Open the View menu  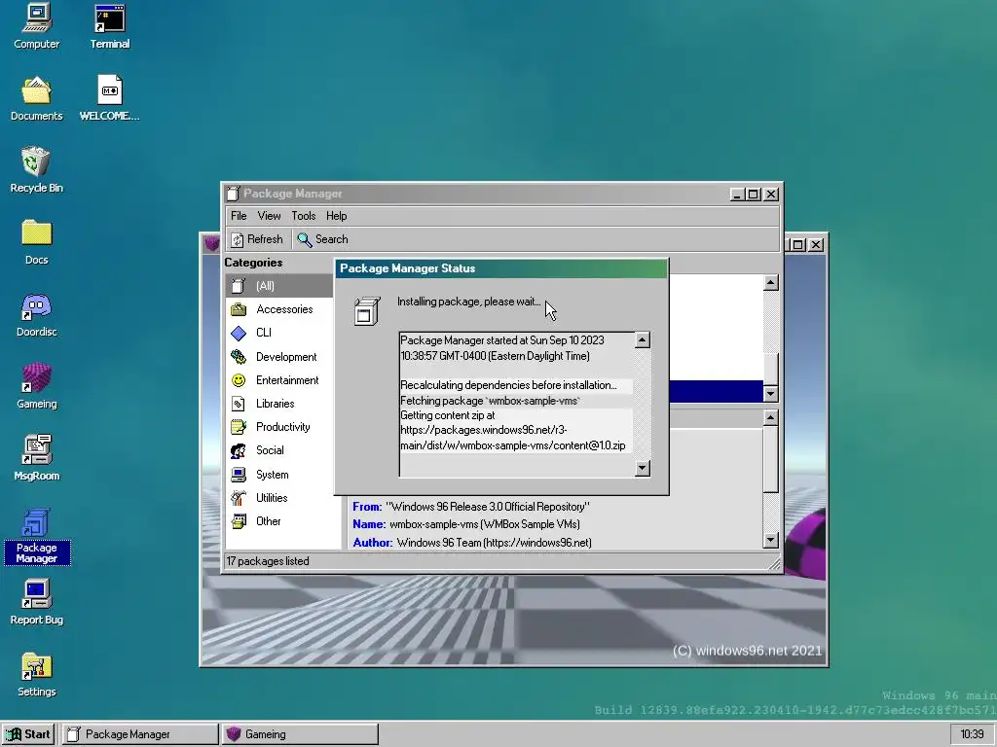coord(269,216)
